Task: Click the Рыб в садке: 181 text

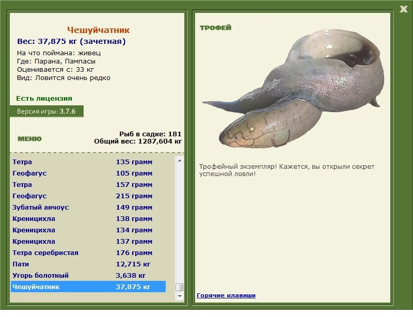Action: pyautogui.click(x=150, y=134)
